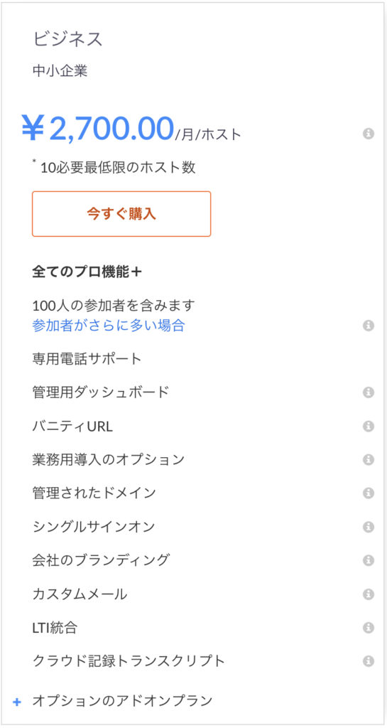Click 専用電話サポート feature text

pyautogui.click(x=87, y=359)
